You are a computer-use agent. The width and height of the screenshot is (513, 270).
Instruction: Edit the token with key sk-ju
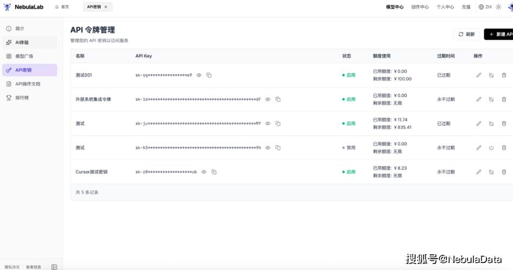[x=479, y=124]
